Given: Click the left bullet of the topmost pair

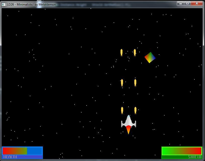Looking at the screenshot, I should [121, 52].
